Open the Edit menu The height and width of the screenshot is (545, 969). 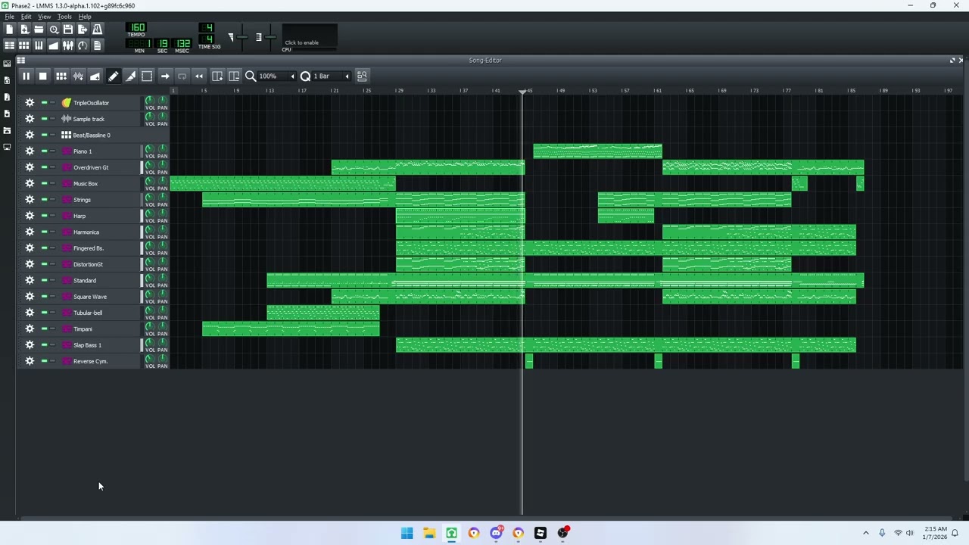(x=26, y=17)
